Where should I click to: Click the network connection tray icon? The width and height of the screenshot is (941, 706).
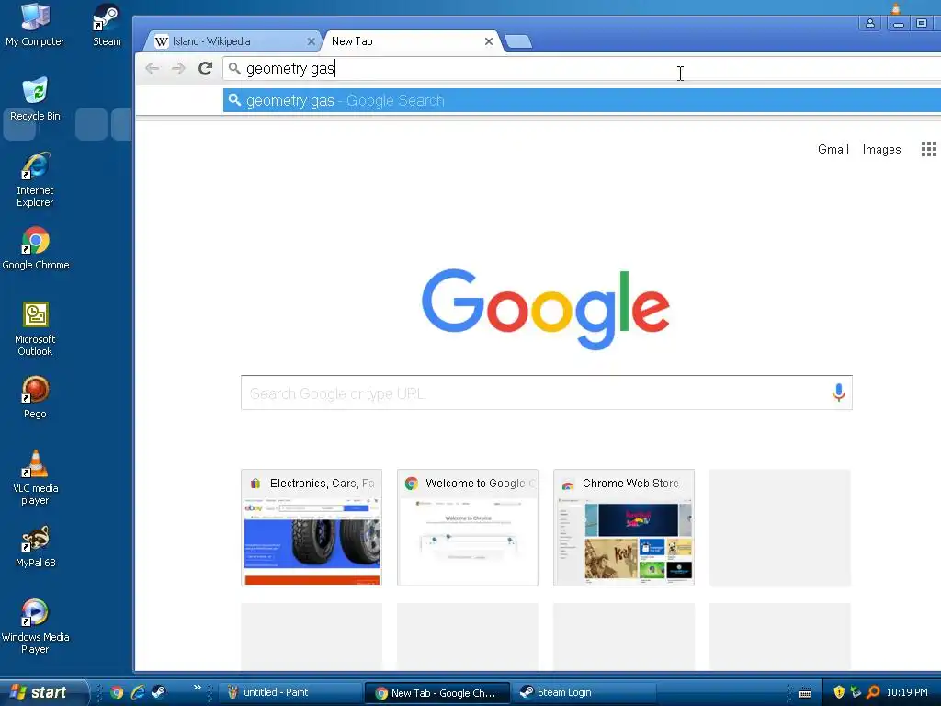pos(856,692)
